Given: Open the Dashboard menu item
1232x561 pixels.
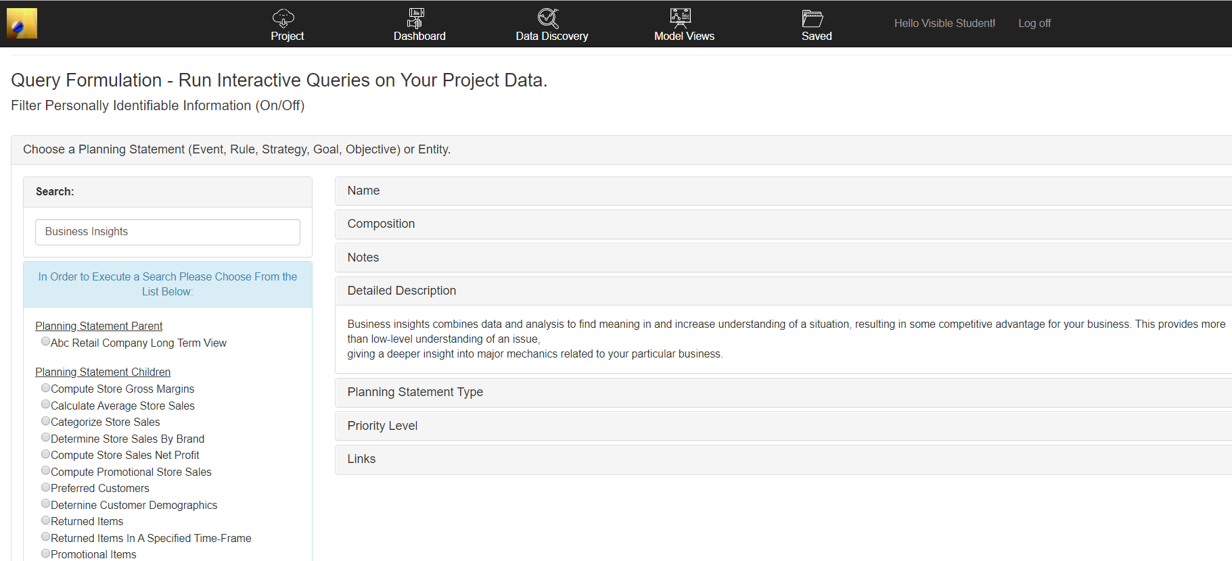Looking at the screenshot, I should pyautogui.click(x=419, y=36).
